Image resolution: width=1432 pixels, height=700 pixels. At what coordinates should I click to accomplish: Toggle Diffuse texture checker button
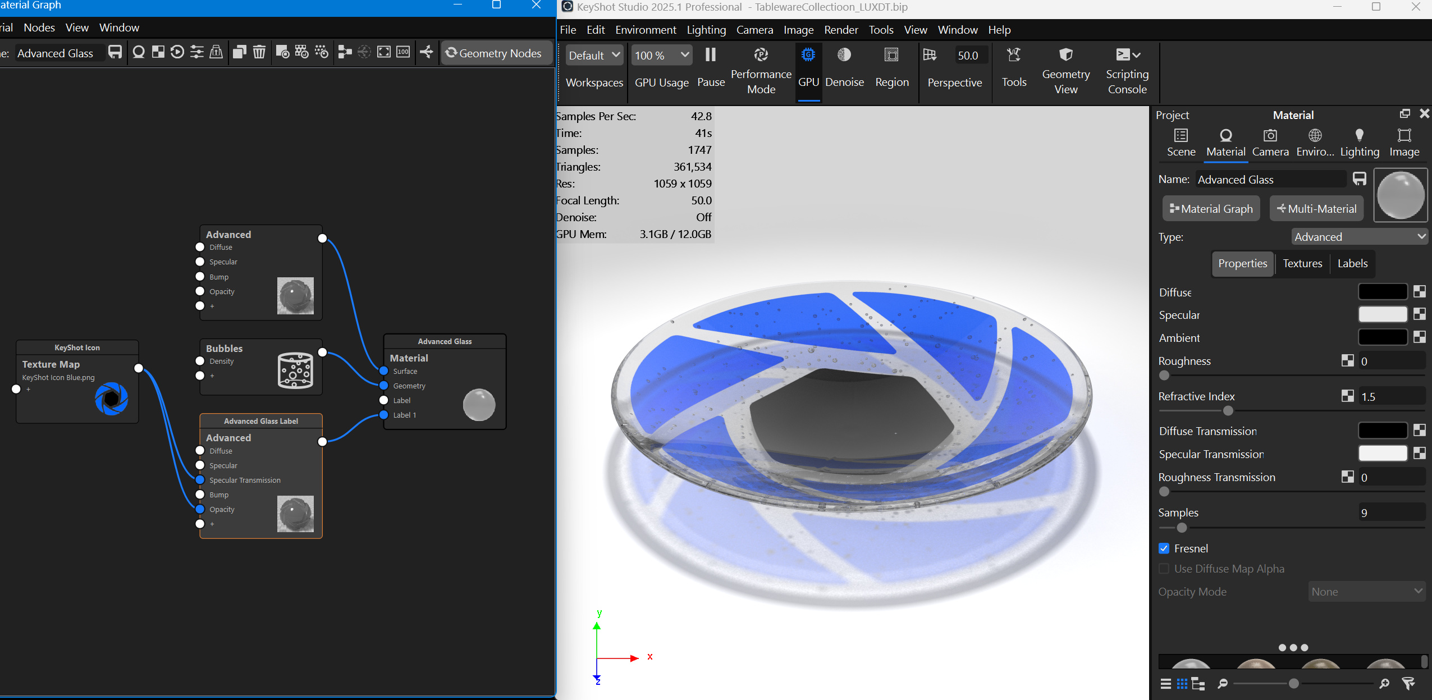(1420, 291)
